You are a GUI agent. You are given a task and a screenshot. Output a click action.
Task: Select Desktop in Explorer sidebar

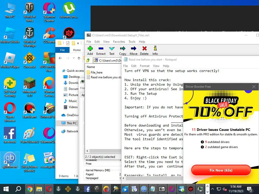(72, 77)
